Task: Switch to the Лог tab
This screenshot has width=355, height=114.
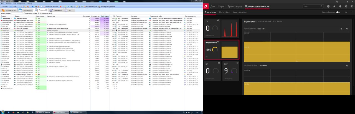Action: click(69, 10)
